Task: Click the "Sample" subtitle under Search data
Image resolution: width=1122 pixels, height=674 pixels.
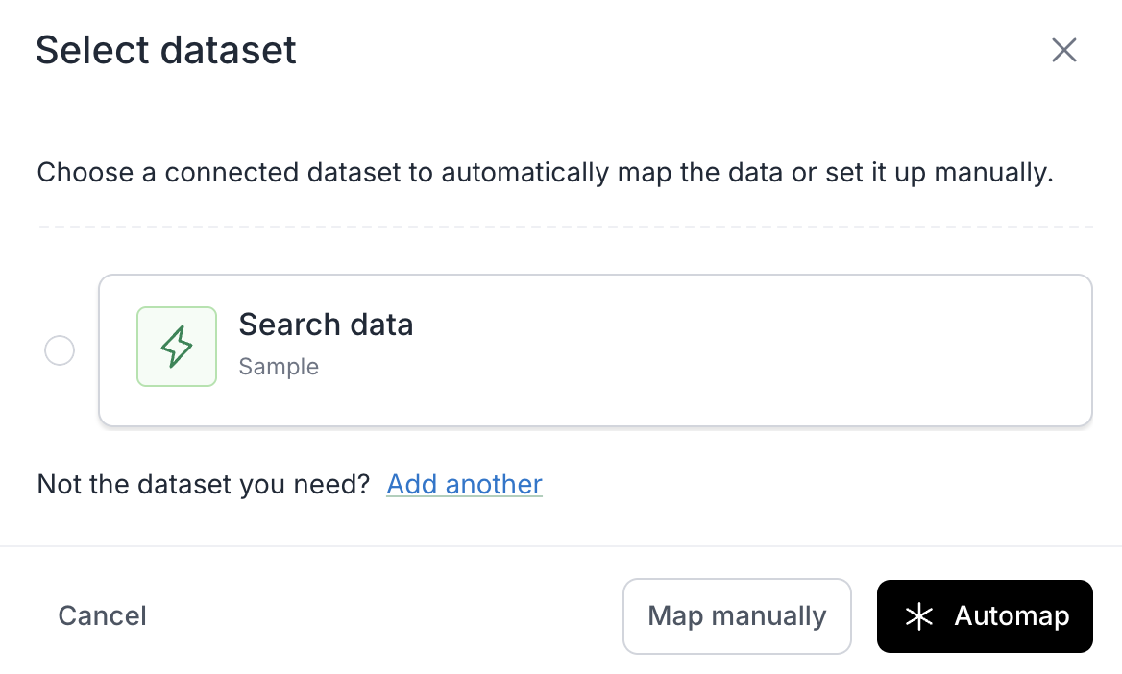Action: tap(279, 367)
